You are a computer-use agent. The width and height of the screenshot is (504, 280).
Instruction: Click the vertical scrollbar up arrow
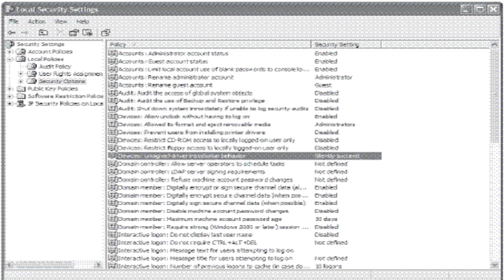[494, 45]
